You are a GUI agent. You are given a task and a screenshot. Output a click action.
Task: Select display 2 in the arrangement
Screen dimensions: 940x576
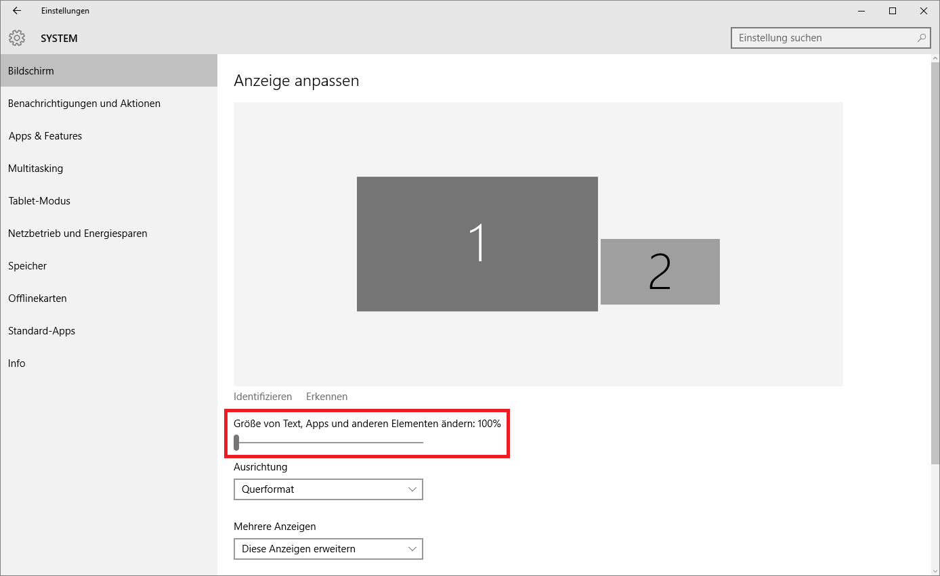pos(660,271)
